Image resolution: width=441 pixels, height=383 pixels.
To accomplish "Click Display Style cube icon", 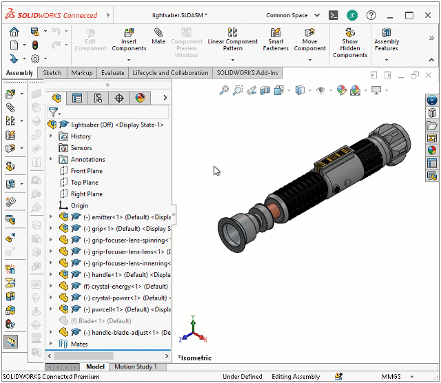I will [300, 90].
